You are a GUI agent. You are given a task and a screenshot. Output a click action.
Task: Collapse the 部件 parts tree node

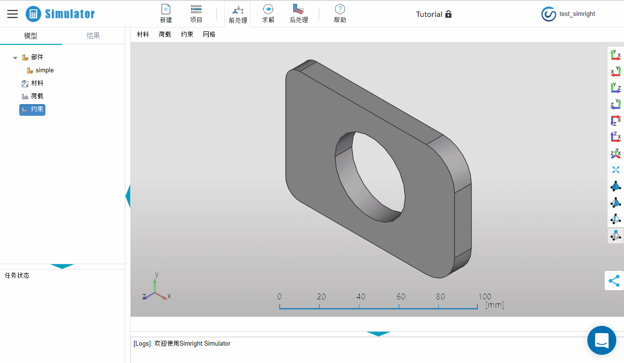click(x=15, y=57)
